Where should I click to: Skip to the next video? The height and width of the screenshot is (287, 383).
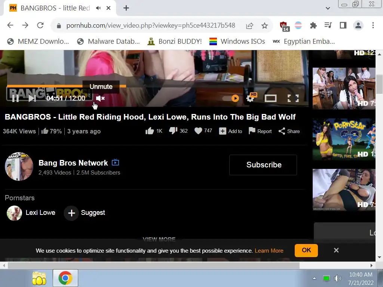(x=32, y=98)
